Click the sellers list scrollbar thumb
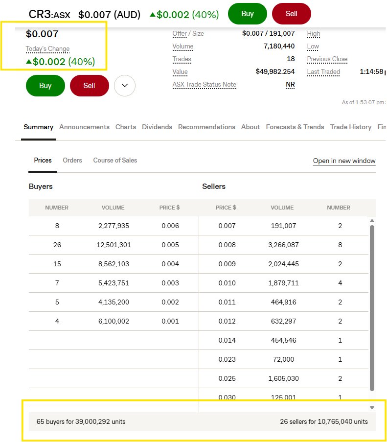The width and height of the screenshot is (387, 442). coord(372,308)
